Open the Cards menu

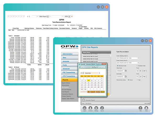tap(70, 65)
